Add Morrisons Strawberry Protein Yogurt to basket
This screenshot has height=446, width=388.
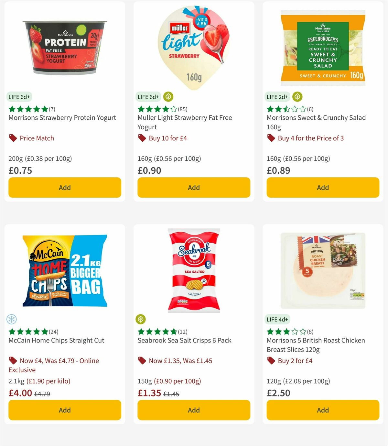click(64, 187)
